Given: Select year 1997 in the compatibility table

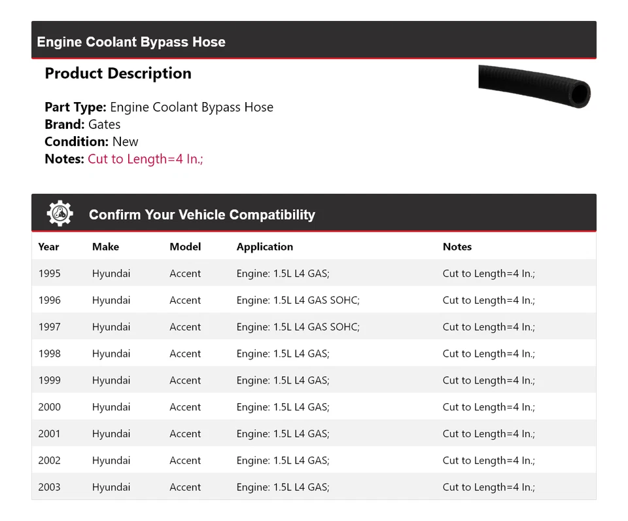Looking at the screenshot, I should pyautogui.click(x=50, y=327).
